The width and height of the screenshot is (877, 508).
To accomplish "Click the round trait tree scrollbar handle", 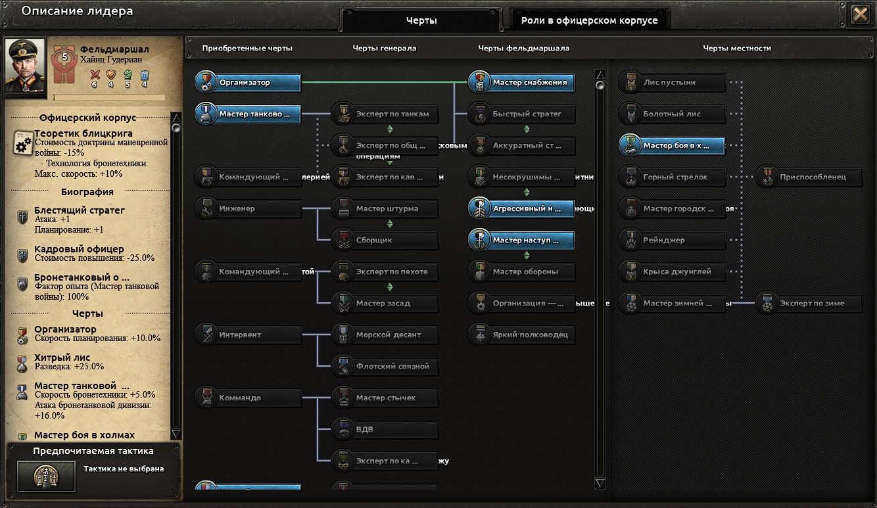I will 600,85.
